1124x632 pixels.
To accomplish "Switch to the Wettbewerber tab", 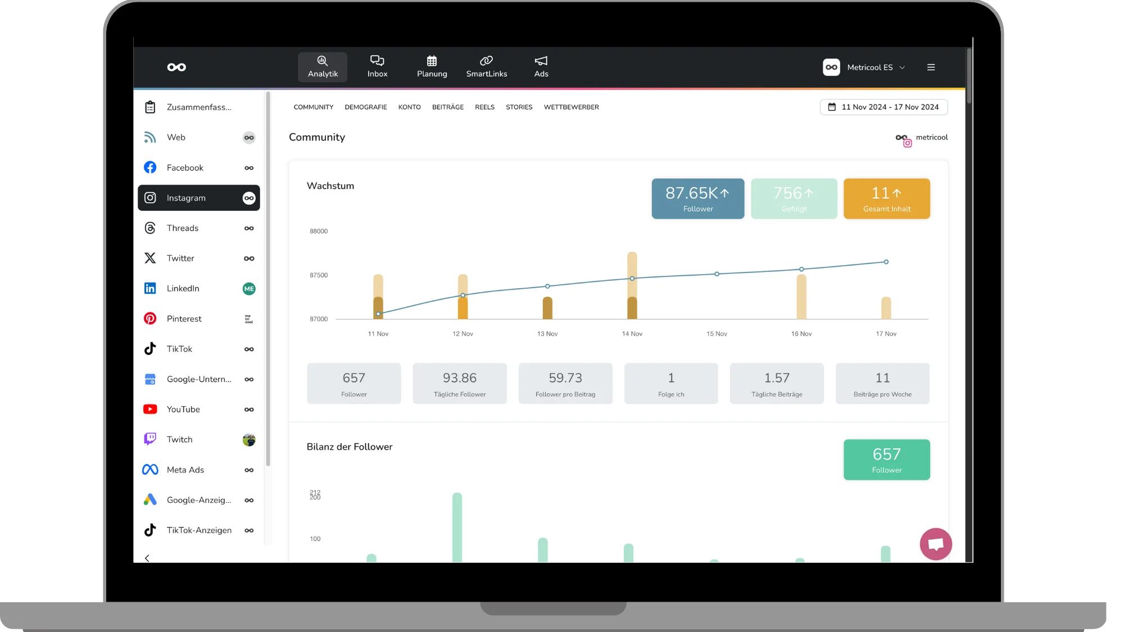I will [571, 107].
